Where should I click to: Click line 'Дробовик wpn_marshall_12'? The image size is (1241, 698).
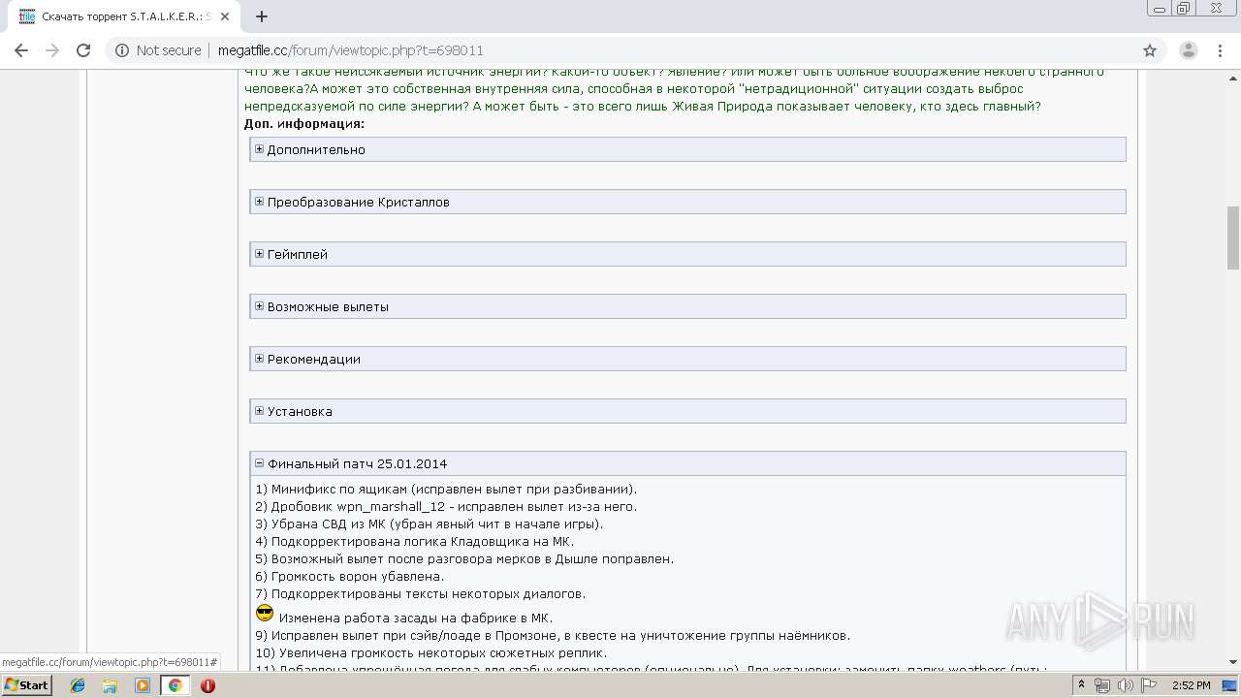point(446,506)
